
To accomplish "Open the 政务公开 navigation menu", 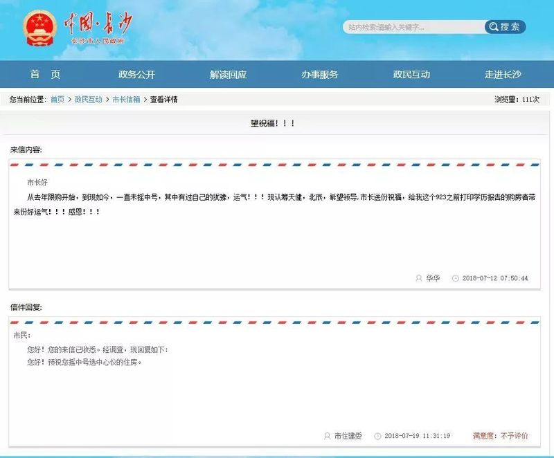I will tap(136, 75).
